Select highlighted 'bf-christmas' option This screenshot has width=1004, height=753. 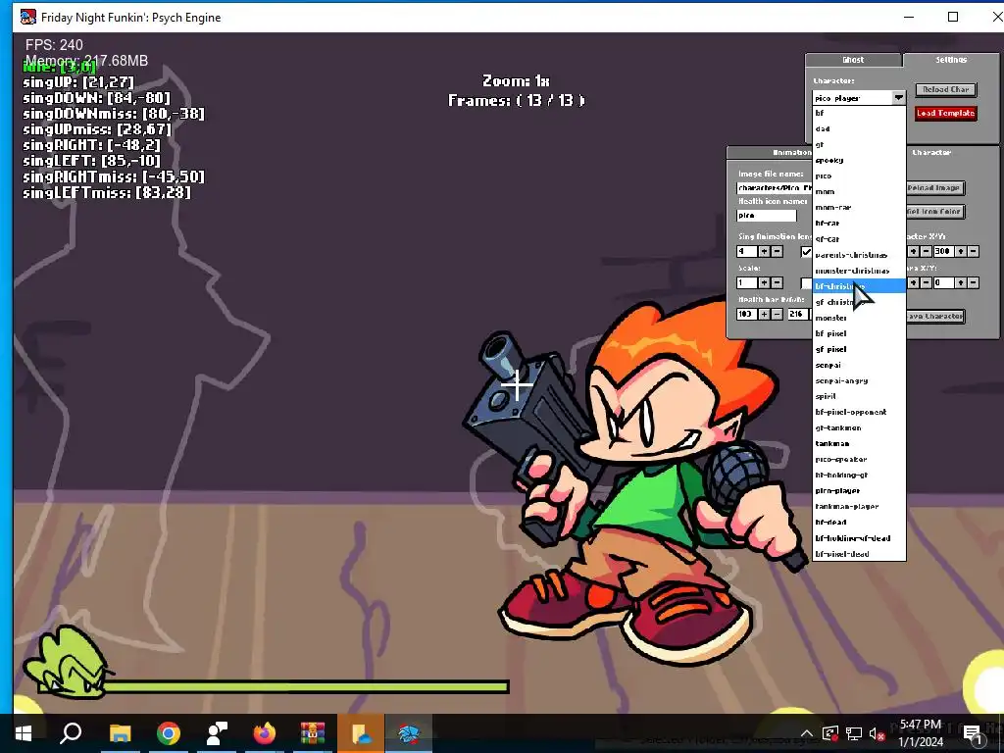(859, 286)
